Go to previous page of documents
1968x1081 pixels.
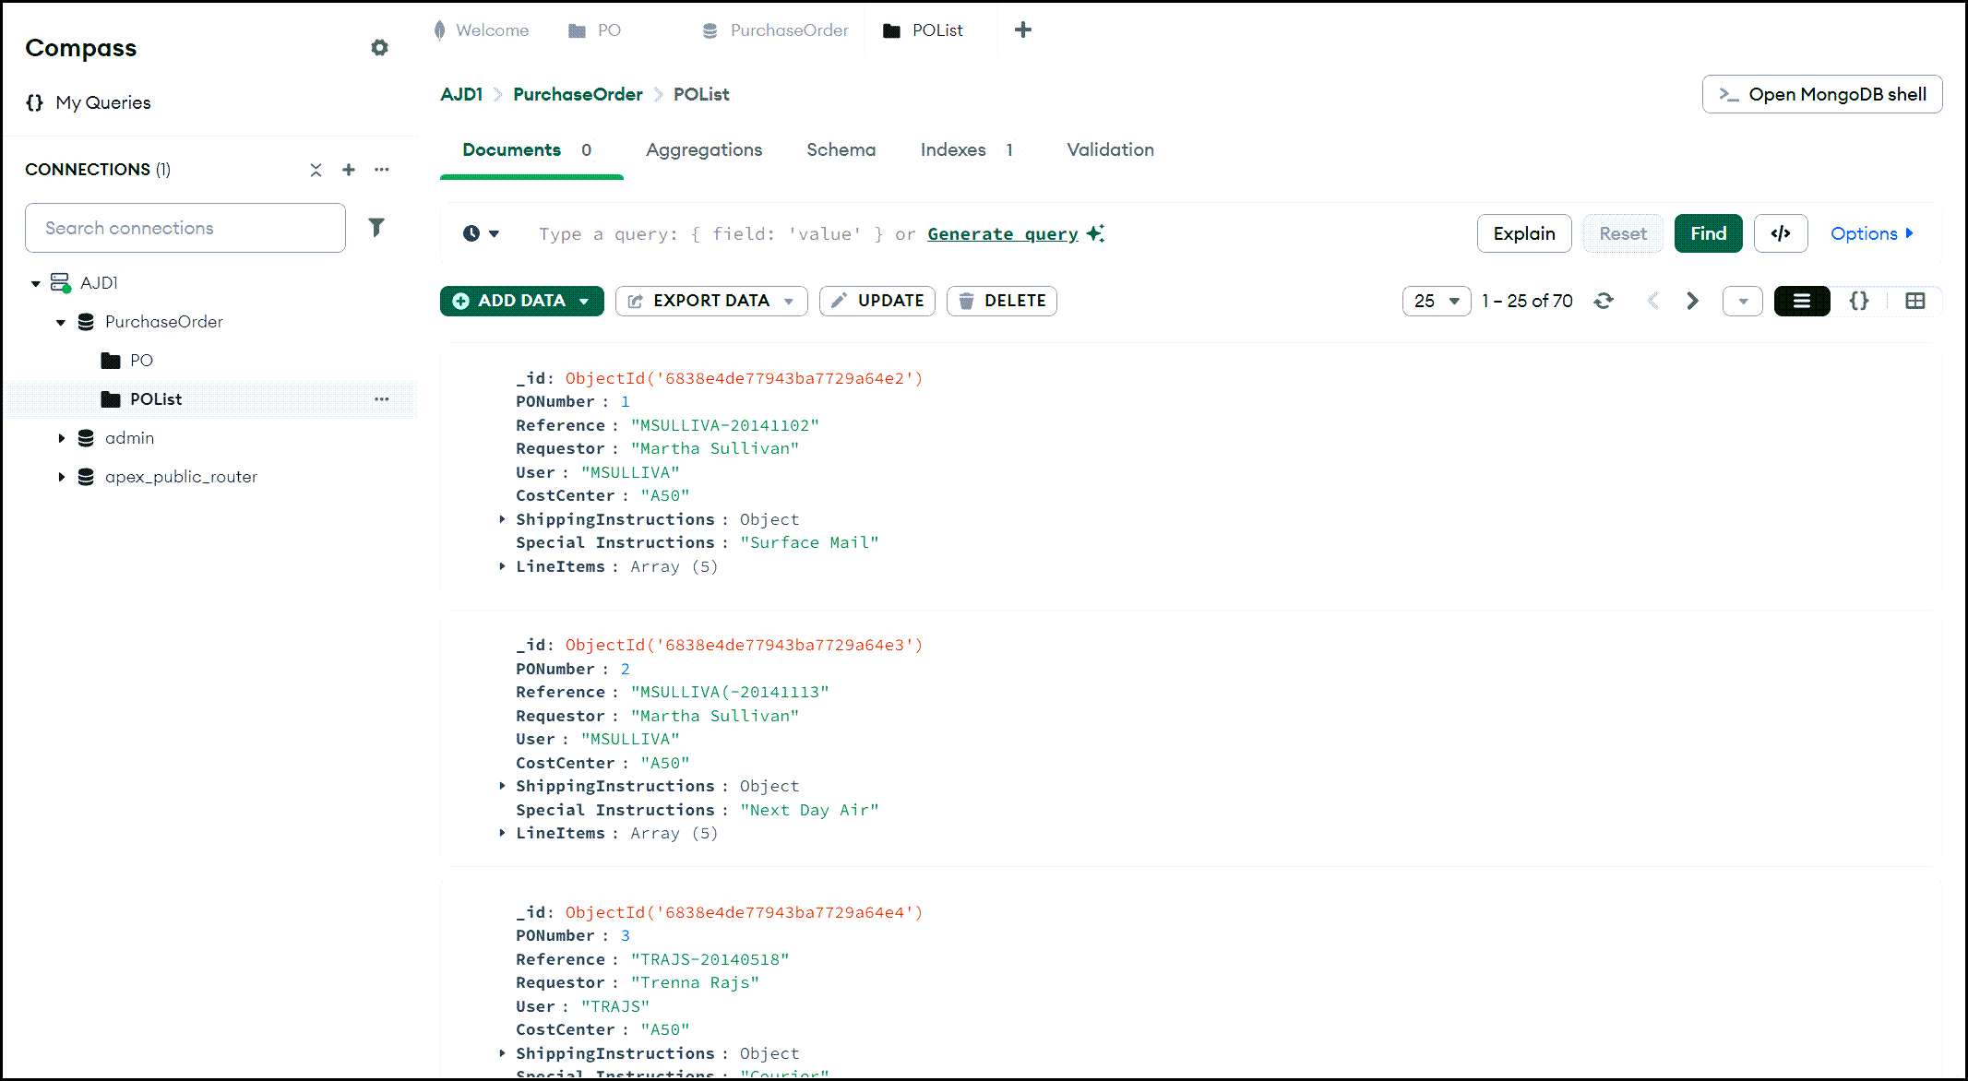pos(1653,301)
